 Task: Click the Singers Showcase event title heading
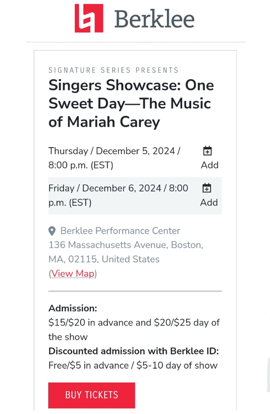point(131,103)
